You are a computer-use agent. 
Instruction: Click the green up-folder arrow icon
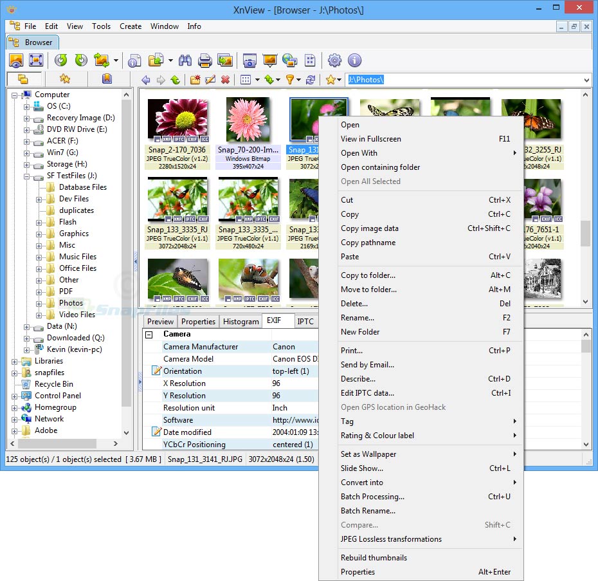point(176,80)
